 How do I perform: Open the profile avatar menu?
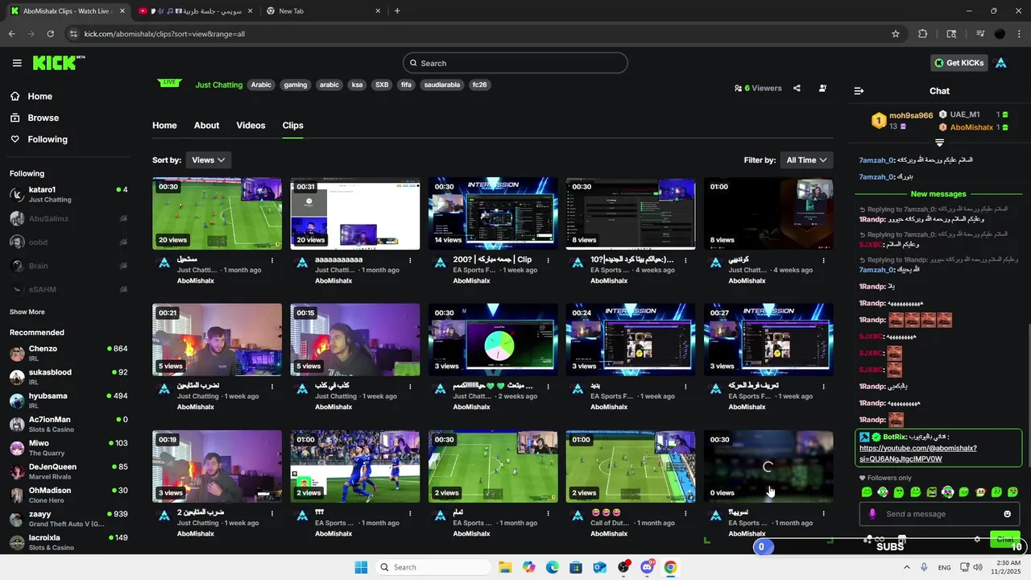1001,63
